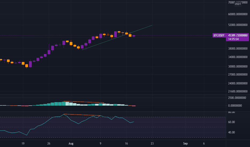Click the 30000.00000000 price axis label
Viewport: 250px width, 147px height.
238,67
